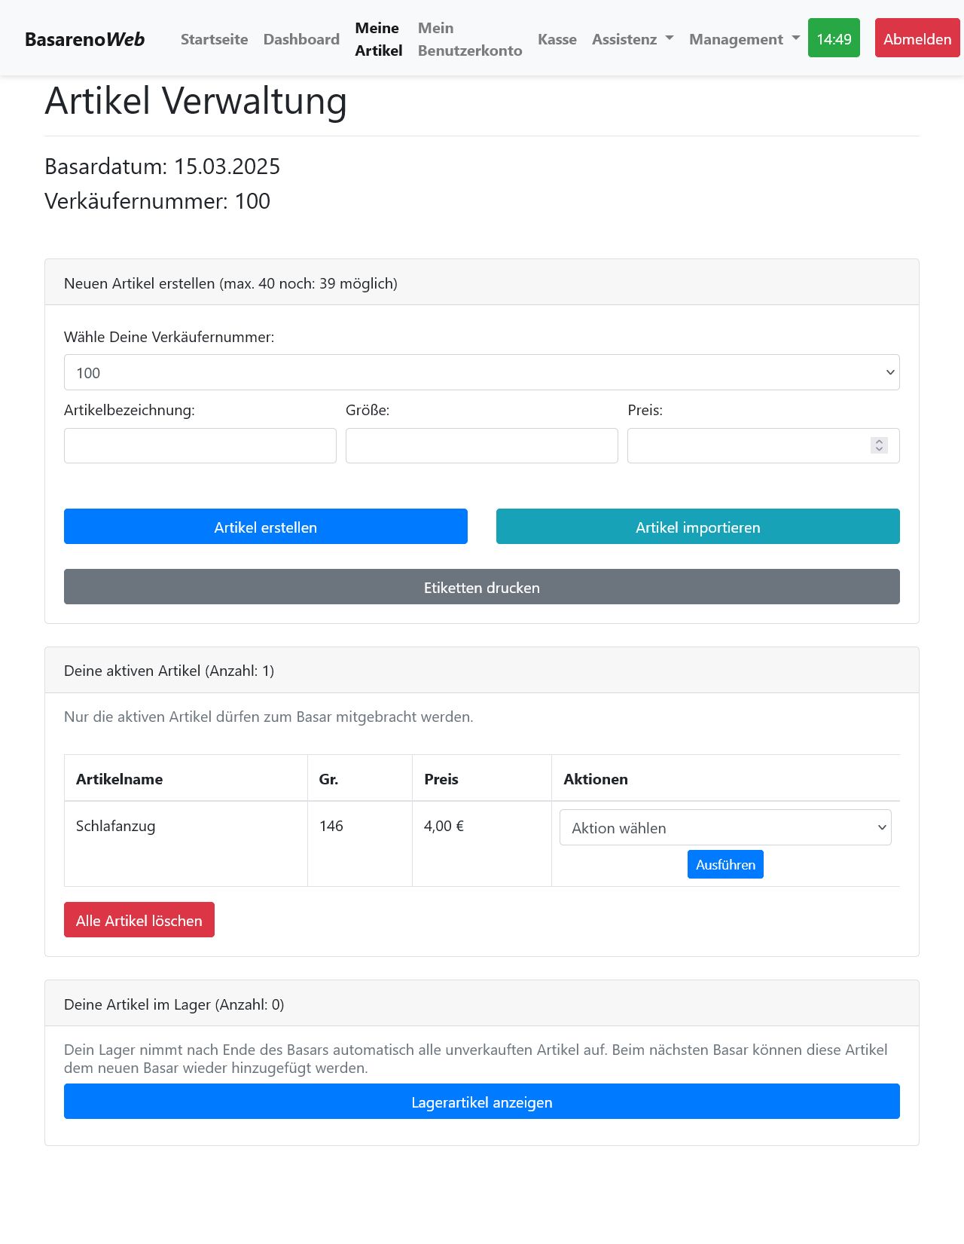Focus the Artikelbezeichnung text field
The height and width of the screenshot is (1244, 964).
(200, 446)
